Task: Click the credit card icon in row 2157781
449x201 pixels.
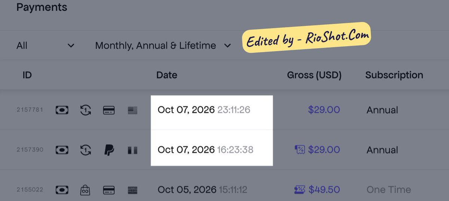Action: click(109, 110)
